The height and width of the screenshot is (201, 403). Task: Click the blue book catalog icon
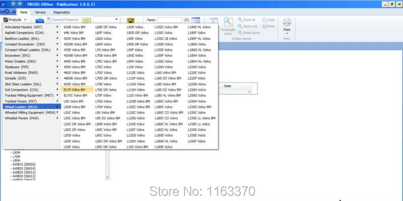[40, 21]
